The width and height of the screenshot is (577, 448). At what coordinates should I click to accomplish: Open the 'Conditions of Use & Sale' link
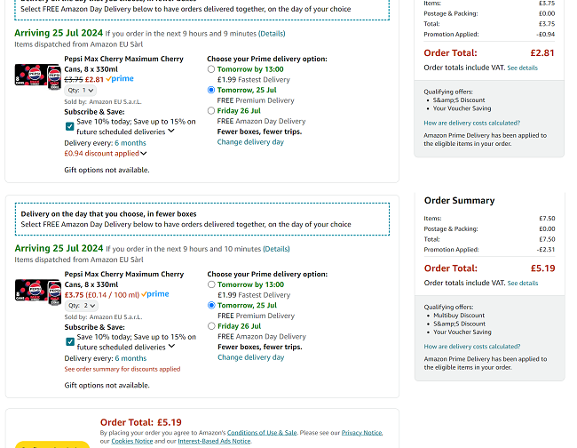tap(261, 432)
